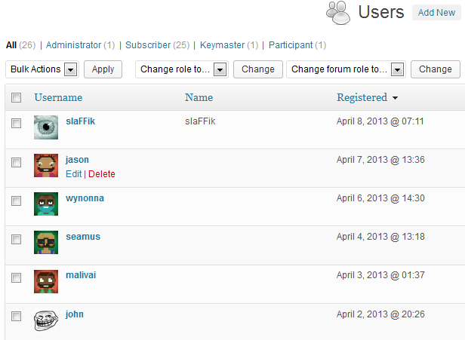This screenshot has width=465, height=340.
Task: Open the Bulk Actions dropdown
Action: 42,69
